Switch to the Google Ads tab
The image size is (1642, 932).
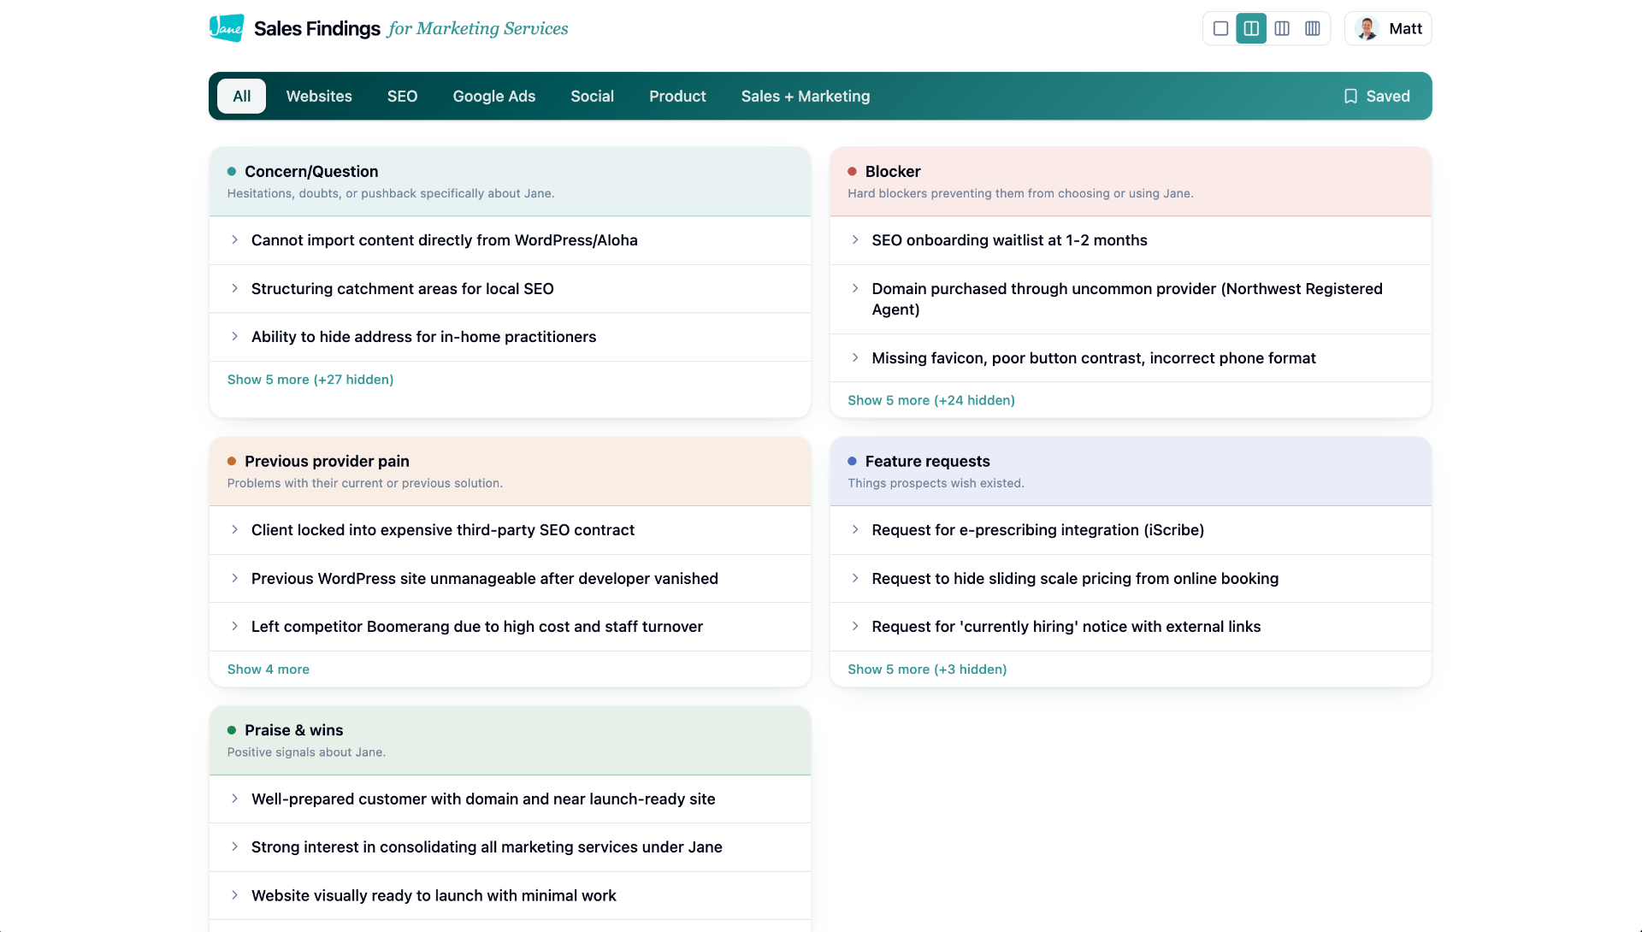[494, 96]
